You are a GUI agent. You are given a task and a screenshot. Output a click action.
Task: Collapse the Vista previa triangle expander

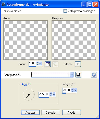click(5, 11)
